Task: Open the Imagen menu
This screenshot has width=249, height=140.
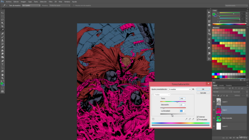Action: [23, 2]
